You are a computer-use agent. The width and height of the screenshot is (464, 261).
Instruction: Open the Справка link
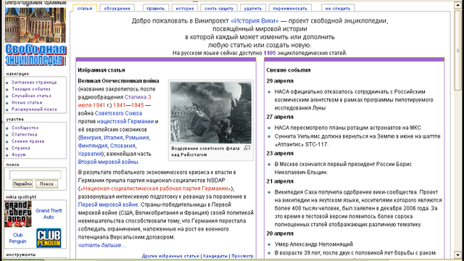point(21,148)
